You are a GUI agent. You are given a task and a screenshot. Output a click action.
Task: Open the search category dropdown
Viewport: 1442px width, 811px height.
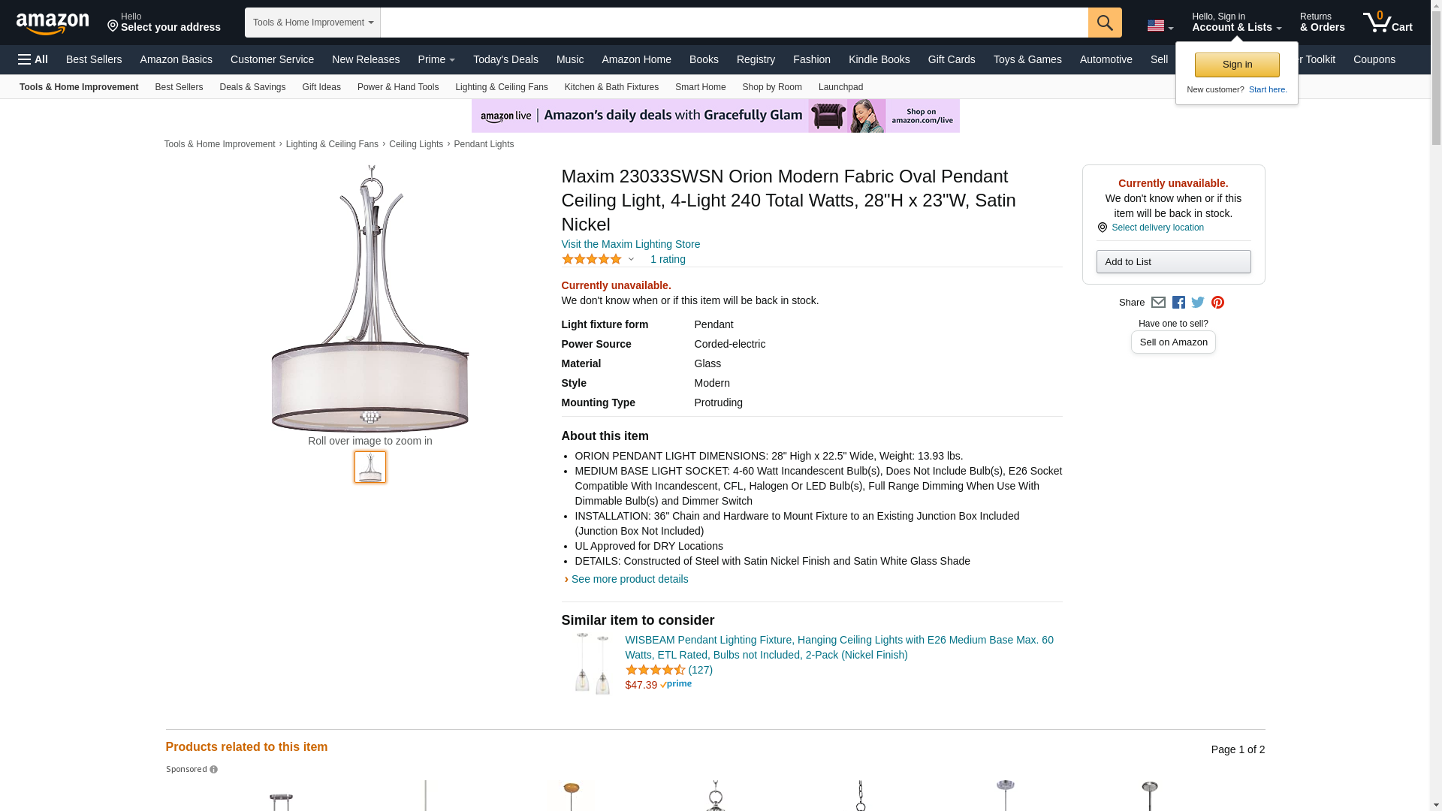(312, 23)
